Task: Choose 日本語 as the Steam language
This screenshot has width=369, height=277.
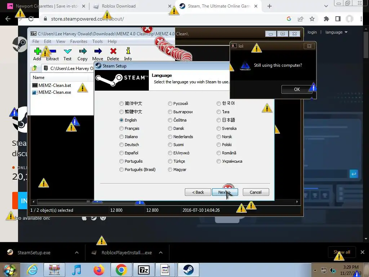Action: click(226, 120)
